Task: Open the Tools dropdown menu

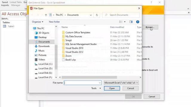Action: (x=96, y=88)
